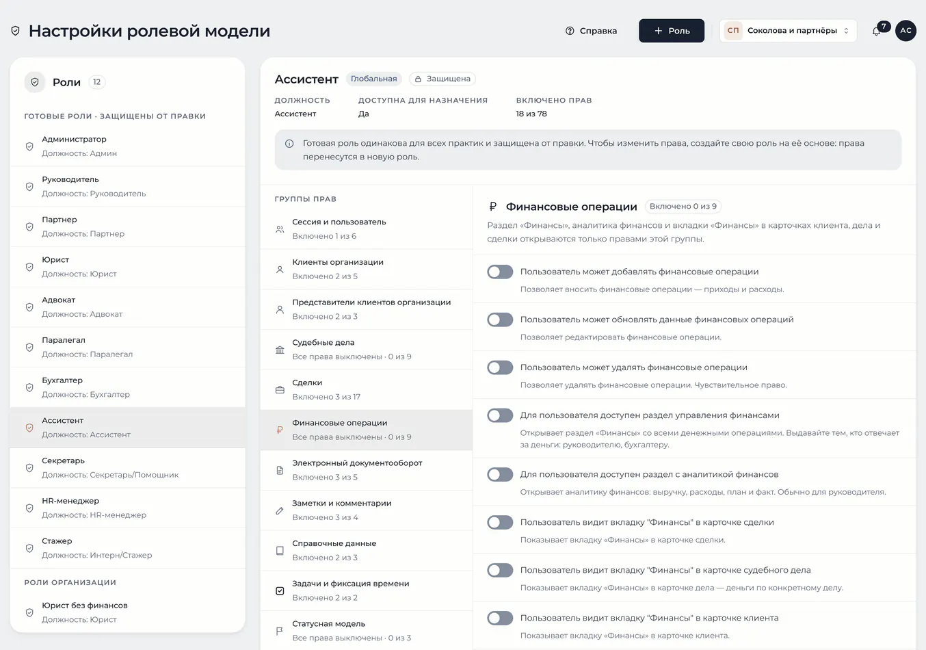Open Представители клиентов организации rights group

click(x=367, y=309)
